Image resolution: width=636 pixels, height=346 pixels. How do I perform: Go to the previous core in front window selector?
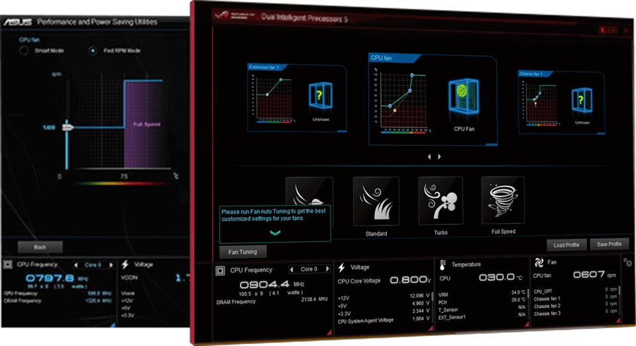[x=291, y=269]
